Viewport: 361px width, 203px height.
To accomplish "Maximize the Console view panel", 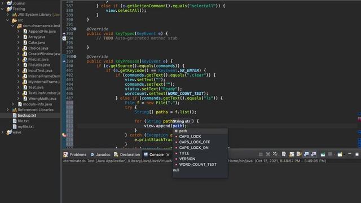I will [357, 154].
